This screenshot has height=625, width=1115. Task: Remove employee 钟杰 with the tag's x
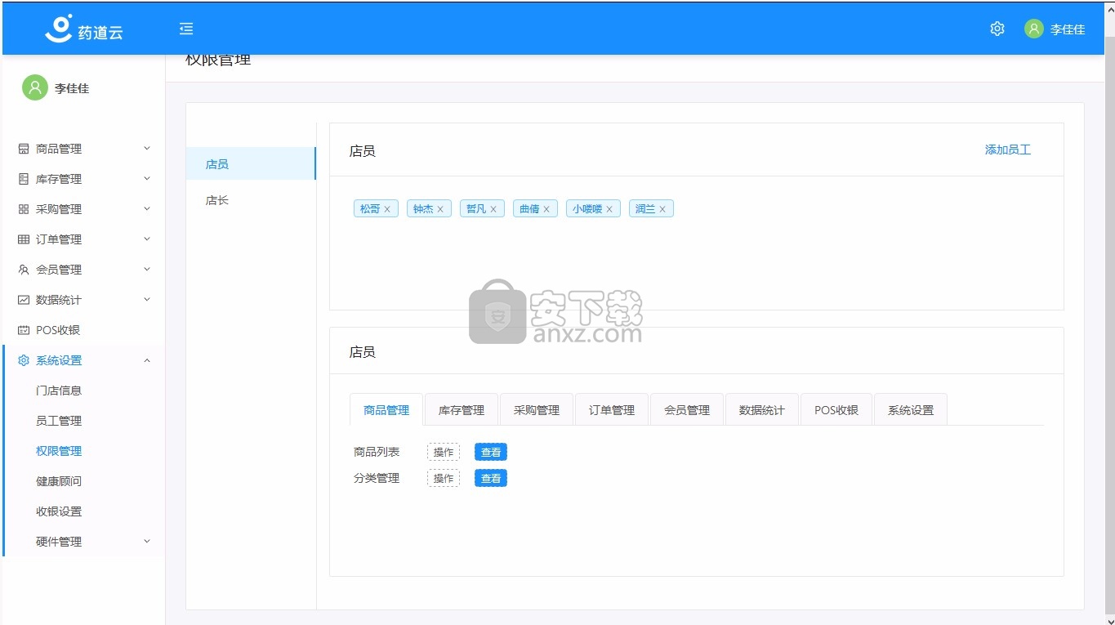(x=440, y=209)
